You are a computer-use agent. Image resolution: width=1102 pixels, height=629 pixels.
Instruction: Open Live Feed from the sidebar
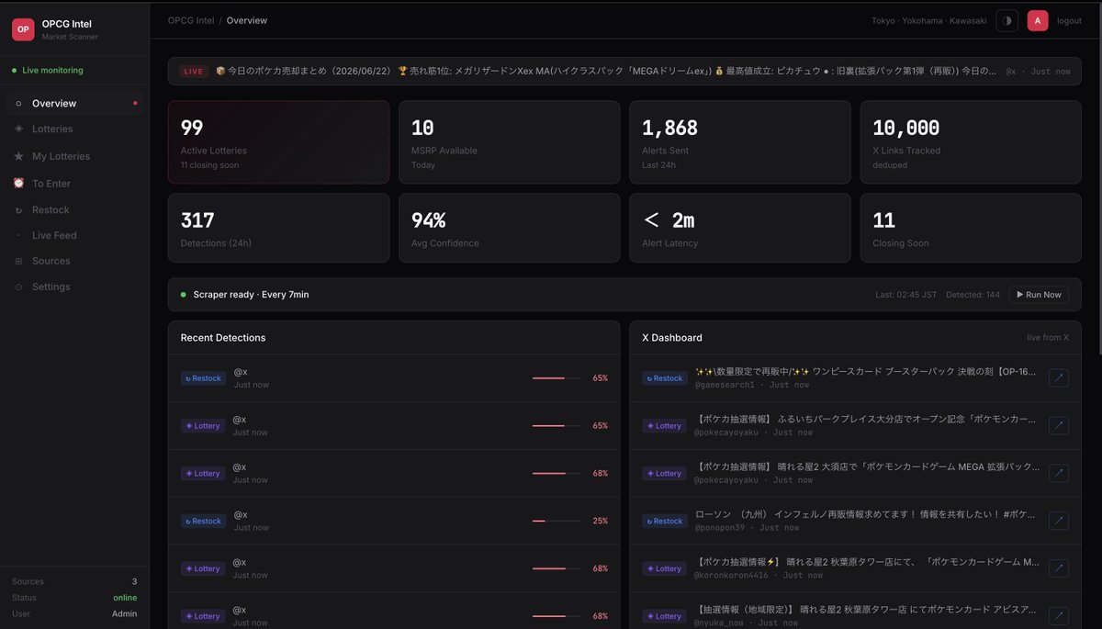[x=74, y=235]
